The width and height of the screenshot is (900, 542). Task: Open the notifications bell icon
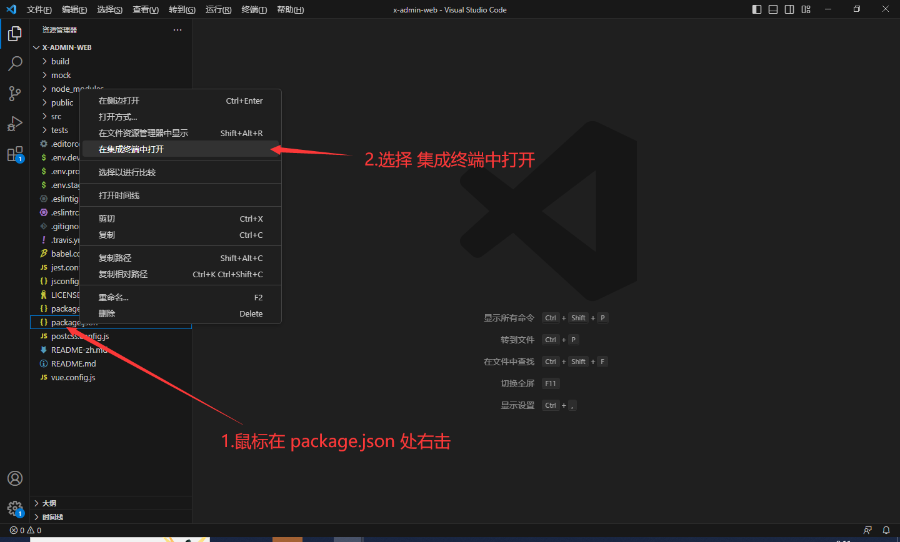886,530
